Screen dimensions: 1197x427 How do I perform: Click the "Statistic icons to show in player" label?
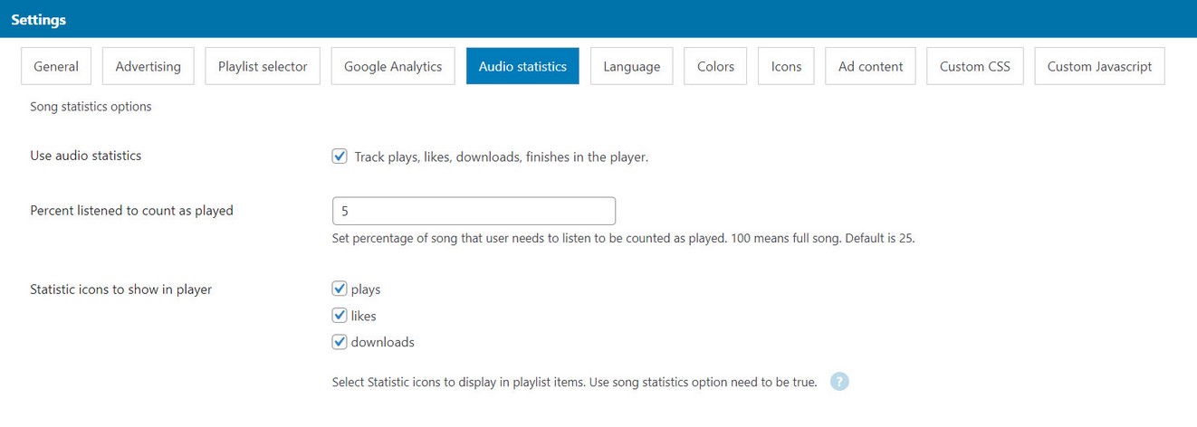pyautogui.click(x=120, y=289)
